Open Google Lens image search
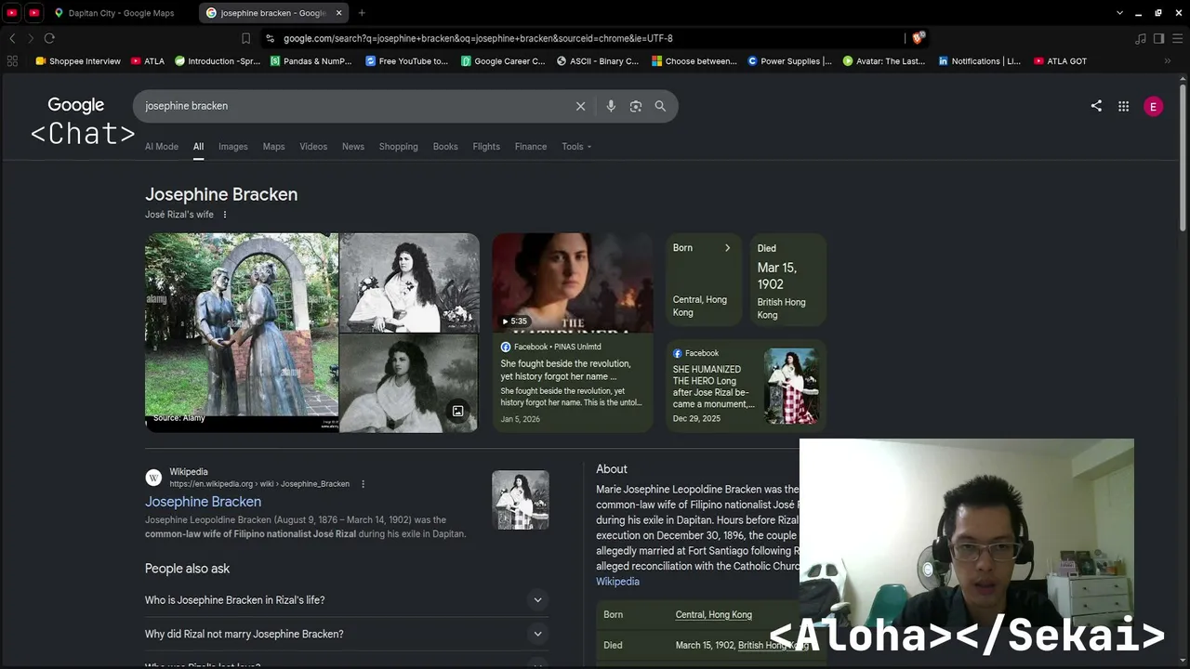1190x669 pixels. click(636, 106)
